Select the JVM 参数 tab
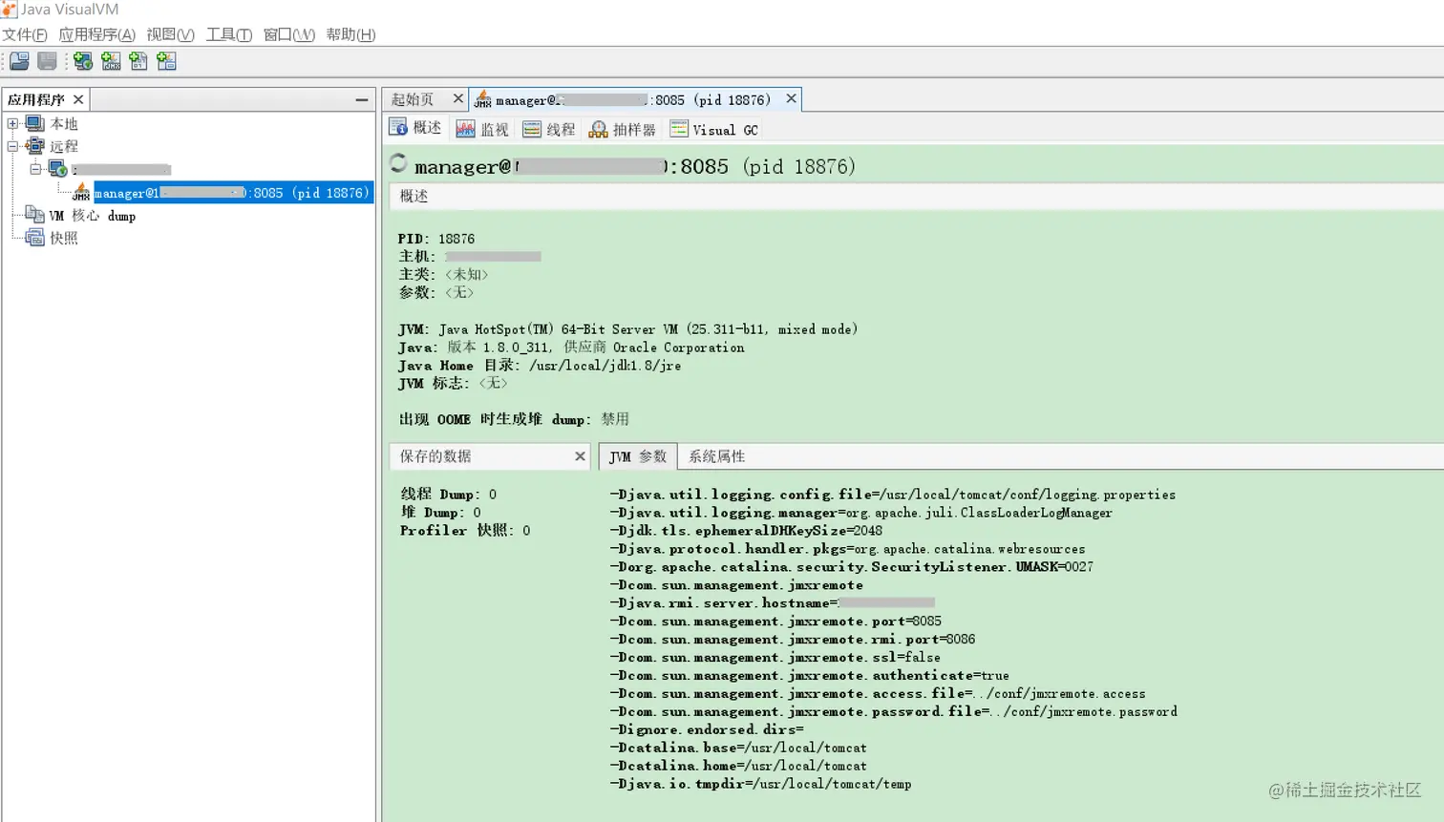 coord(638,456)
